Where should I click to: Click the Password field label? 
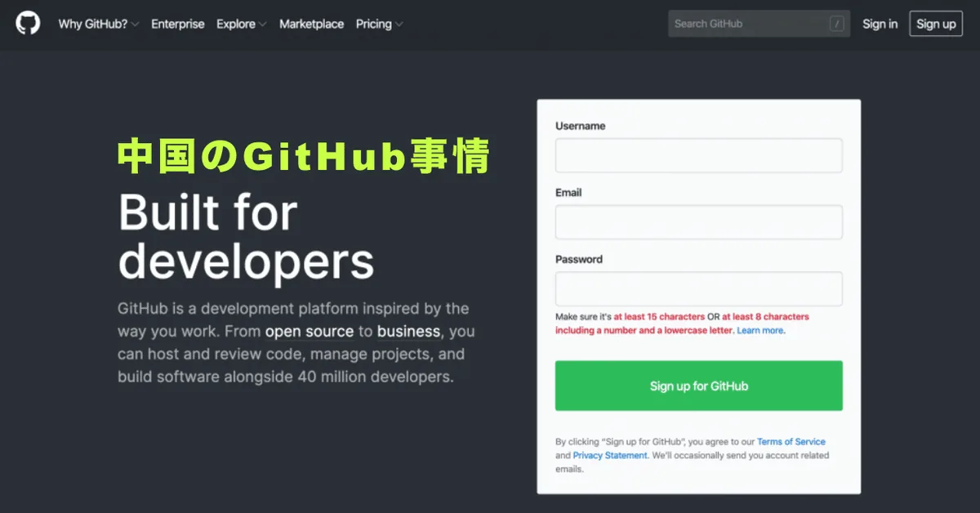(579, 260)
